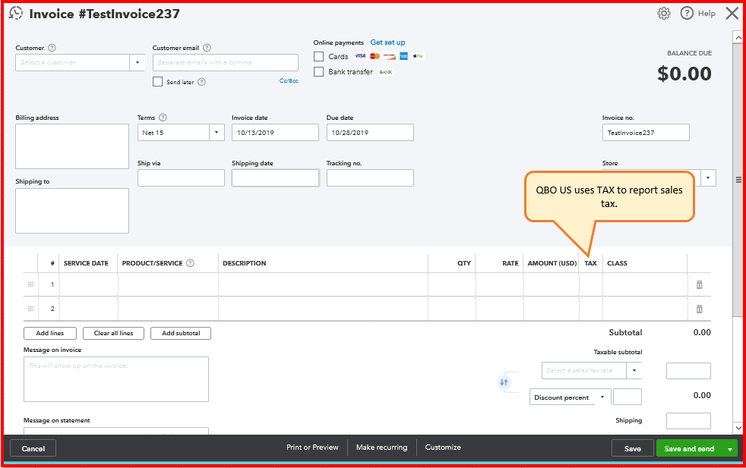Grab the row 2 drag handle icon
Image resolution: width=746 pixels, height=468 pixels.
[x=30, y=309]
